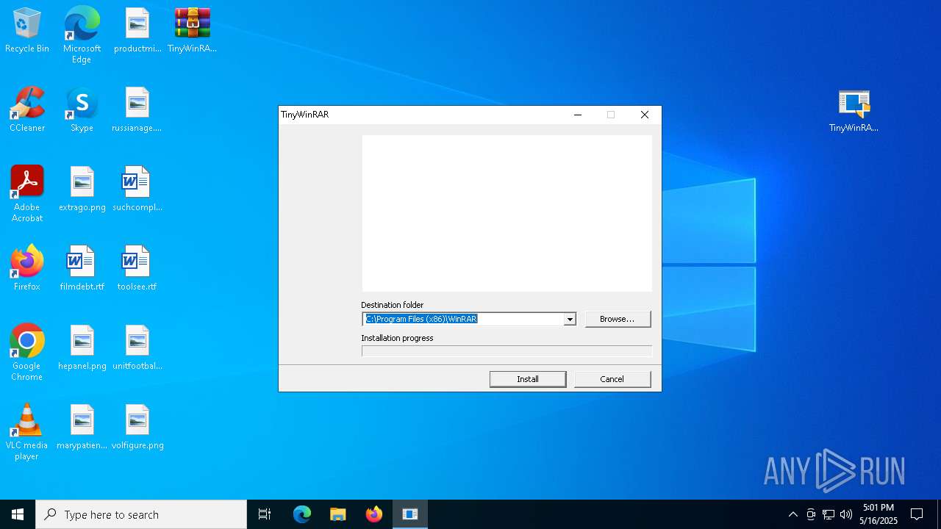Click the Cancel button
Viewport: 941px width, 529px height.
click(612, 379)
